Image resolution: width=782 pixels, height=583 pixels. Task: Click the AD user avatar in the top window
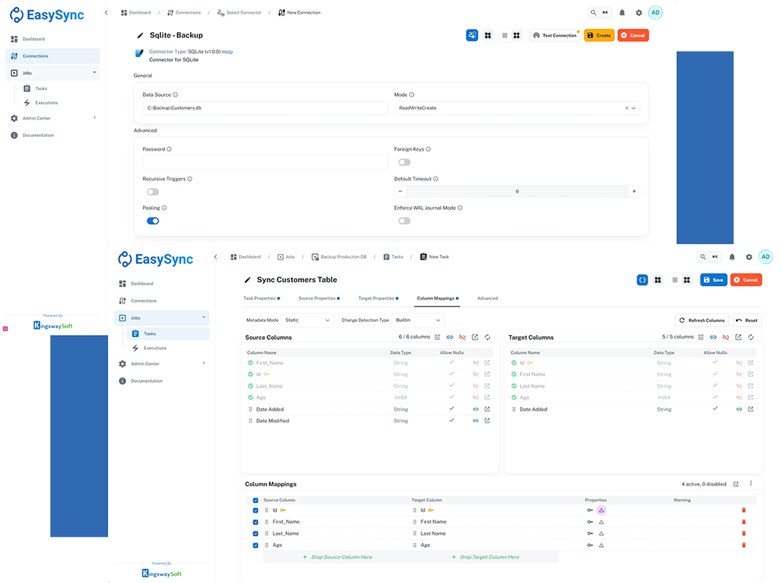point(655,13)
